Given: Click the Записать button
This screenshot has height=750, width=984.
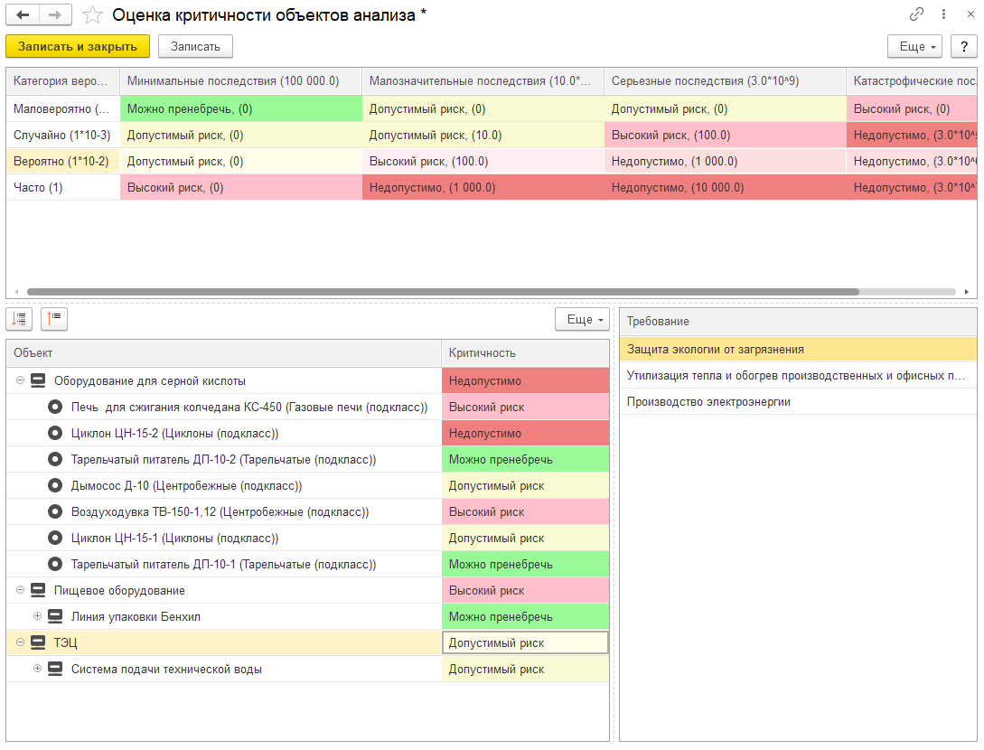Looking at the screenshot, I should coord(195,46).
